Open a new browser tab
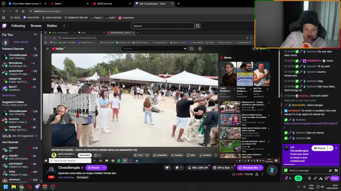The image size is (341, 191). click(x=178, y=3)
